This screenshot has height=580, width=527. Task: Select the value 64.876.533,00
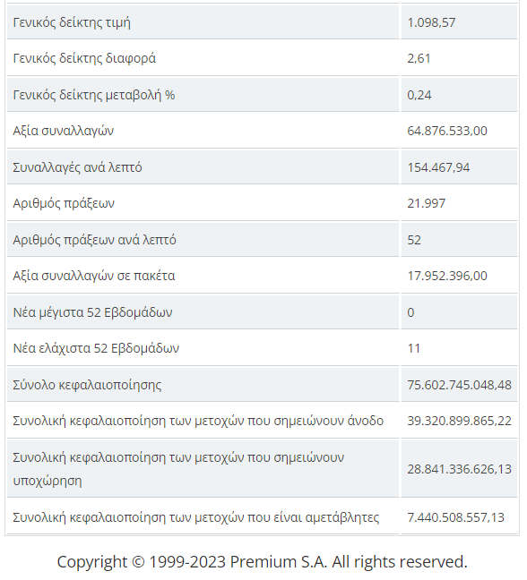(447, 131)
